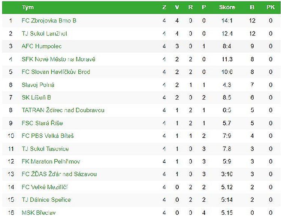The image size is (281, 220).
Task: Click the Skóre column header
Action: (x=227, y=7)
